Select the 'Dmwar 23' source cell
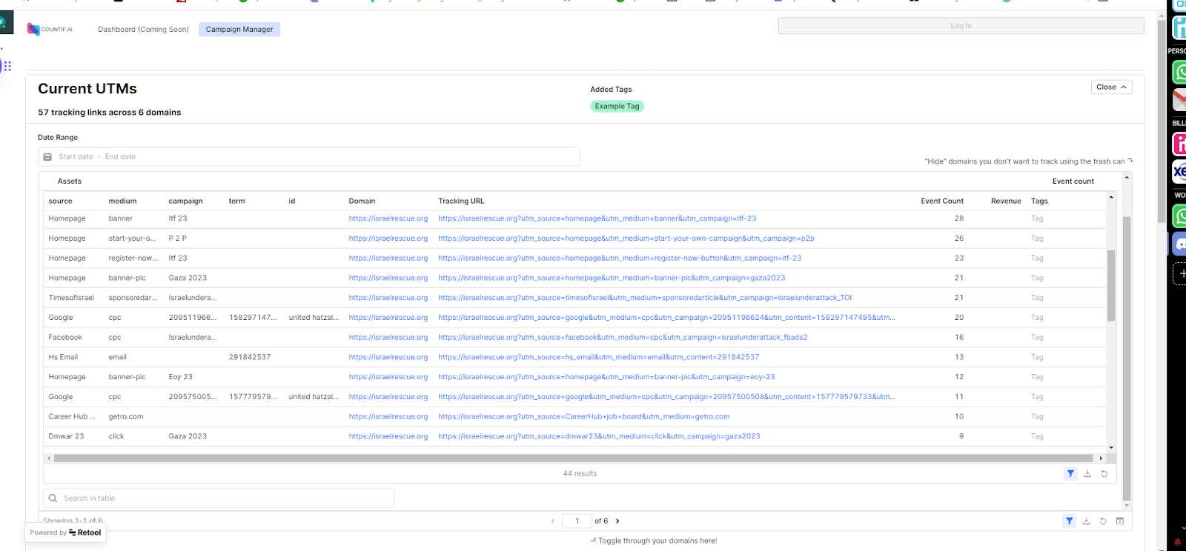 click(65, 437)
